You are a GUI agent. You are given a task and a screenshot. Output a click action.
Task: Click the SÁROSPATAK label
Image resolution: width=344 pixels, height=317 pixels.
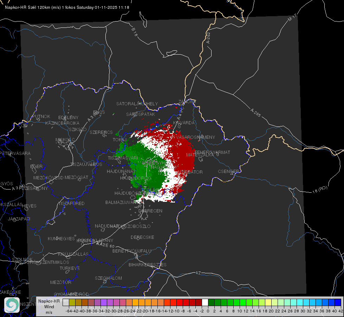(141, 114)
